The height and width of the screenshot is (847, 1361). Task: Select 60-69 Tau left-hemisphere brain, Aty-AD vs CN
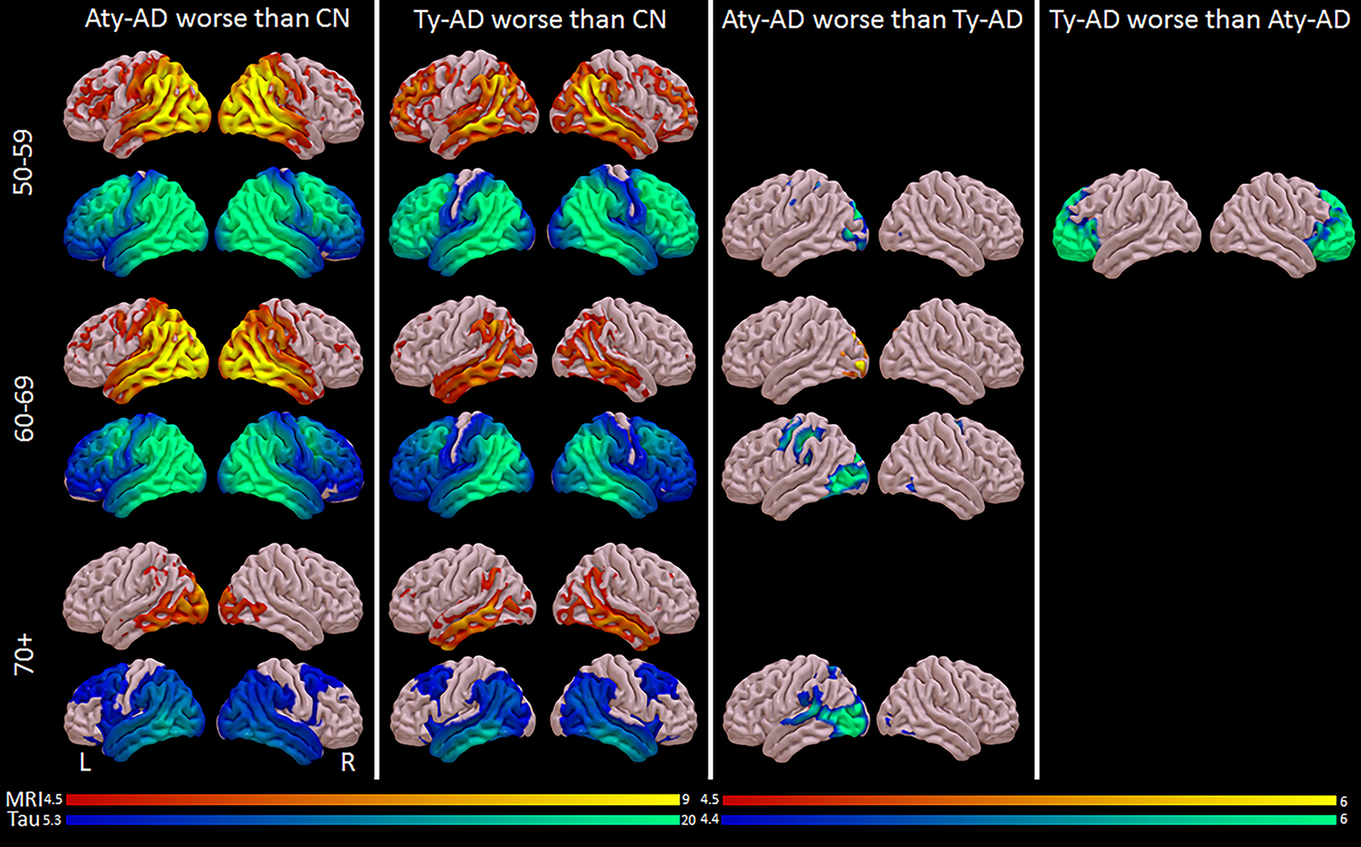click(x=135, y=465)
